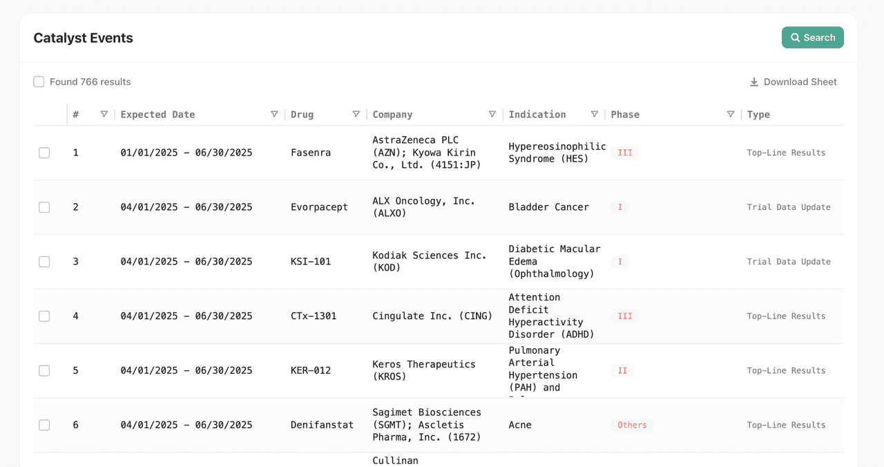This screenshot has width=884, height=467.
Task: Click the Others phase badge for Denifanstat
Action: pyautogui.click(x=632, y=426)
